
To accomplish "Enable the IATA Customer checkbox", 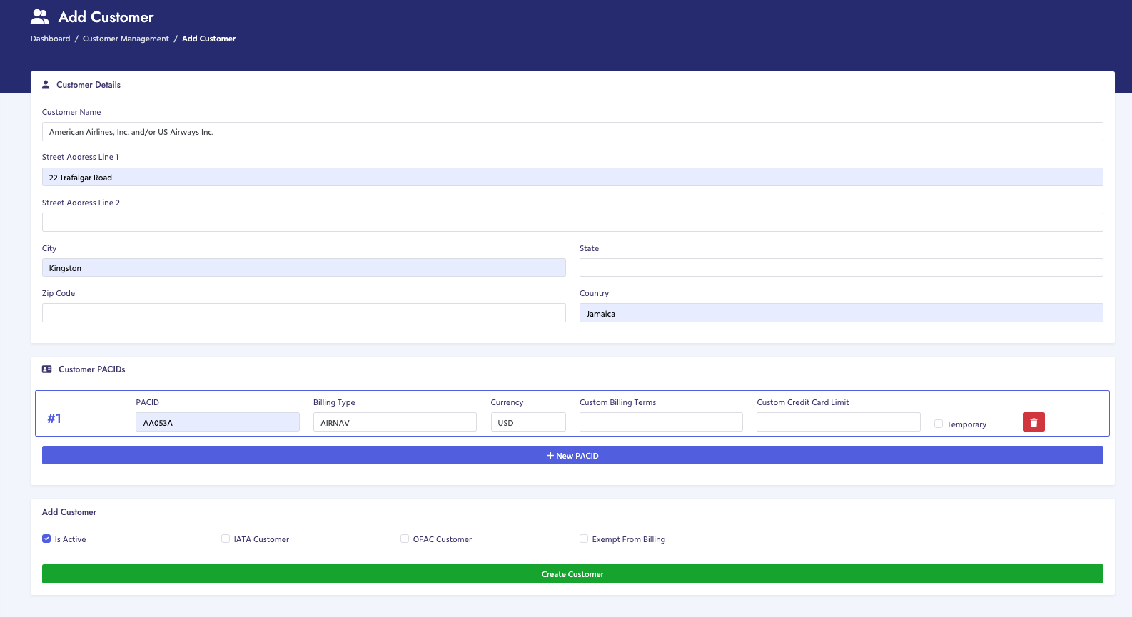I will point(226,539).
